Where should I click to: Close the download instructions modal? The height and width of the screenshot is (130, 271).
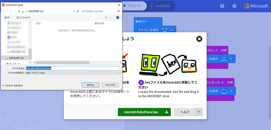[199, 39]
